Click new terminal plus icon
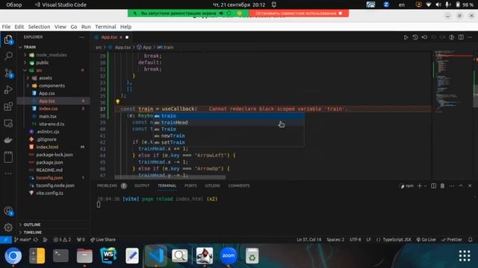Screen dimensions: 478x268 pos(420,185)
